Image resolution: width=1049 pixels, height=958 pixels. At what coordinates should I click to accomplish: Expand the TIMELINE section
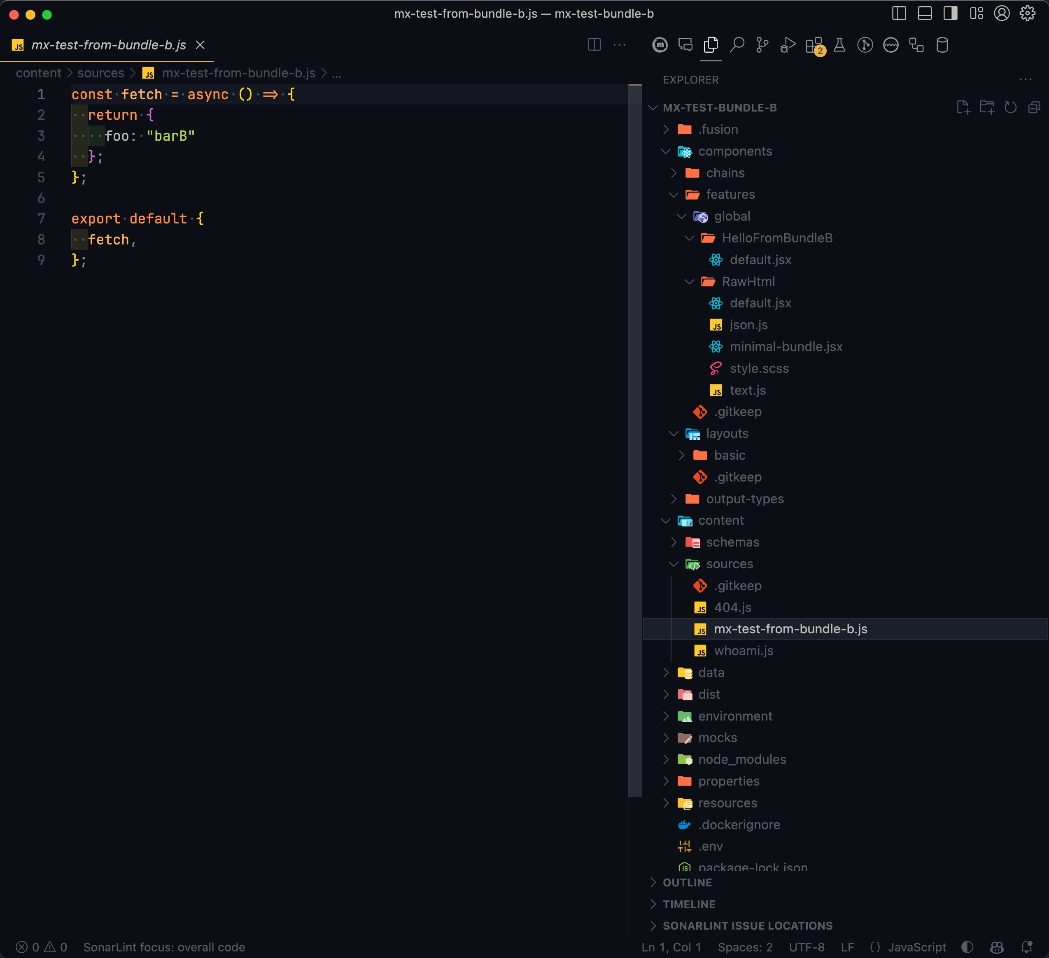tap(846, 904)
